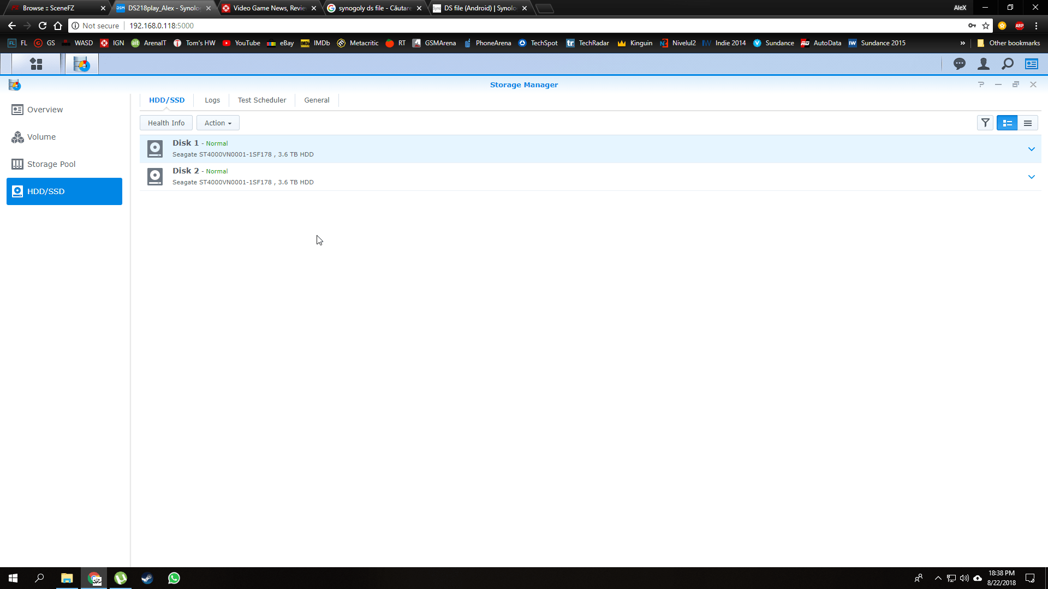Screen dimensions: 1048x589
Task: Open Storage Manager help question mark
Action: [981, 85]
